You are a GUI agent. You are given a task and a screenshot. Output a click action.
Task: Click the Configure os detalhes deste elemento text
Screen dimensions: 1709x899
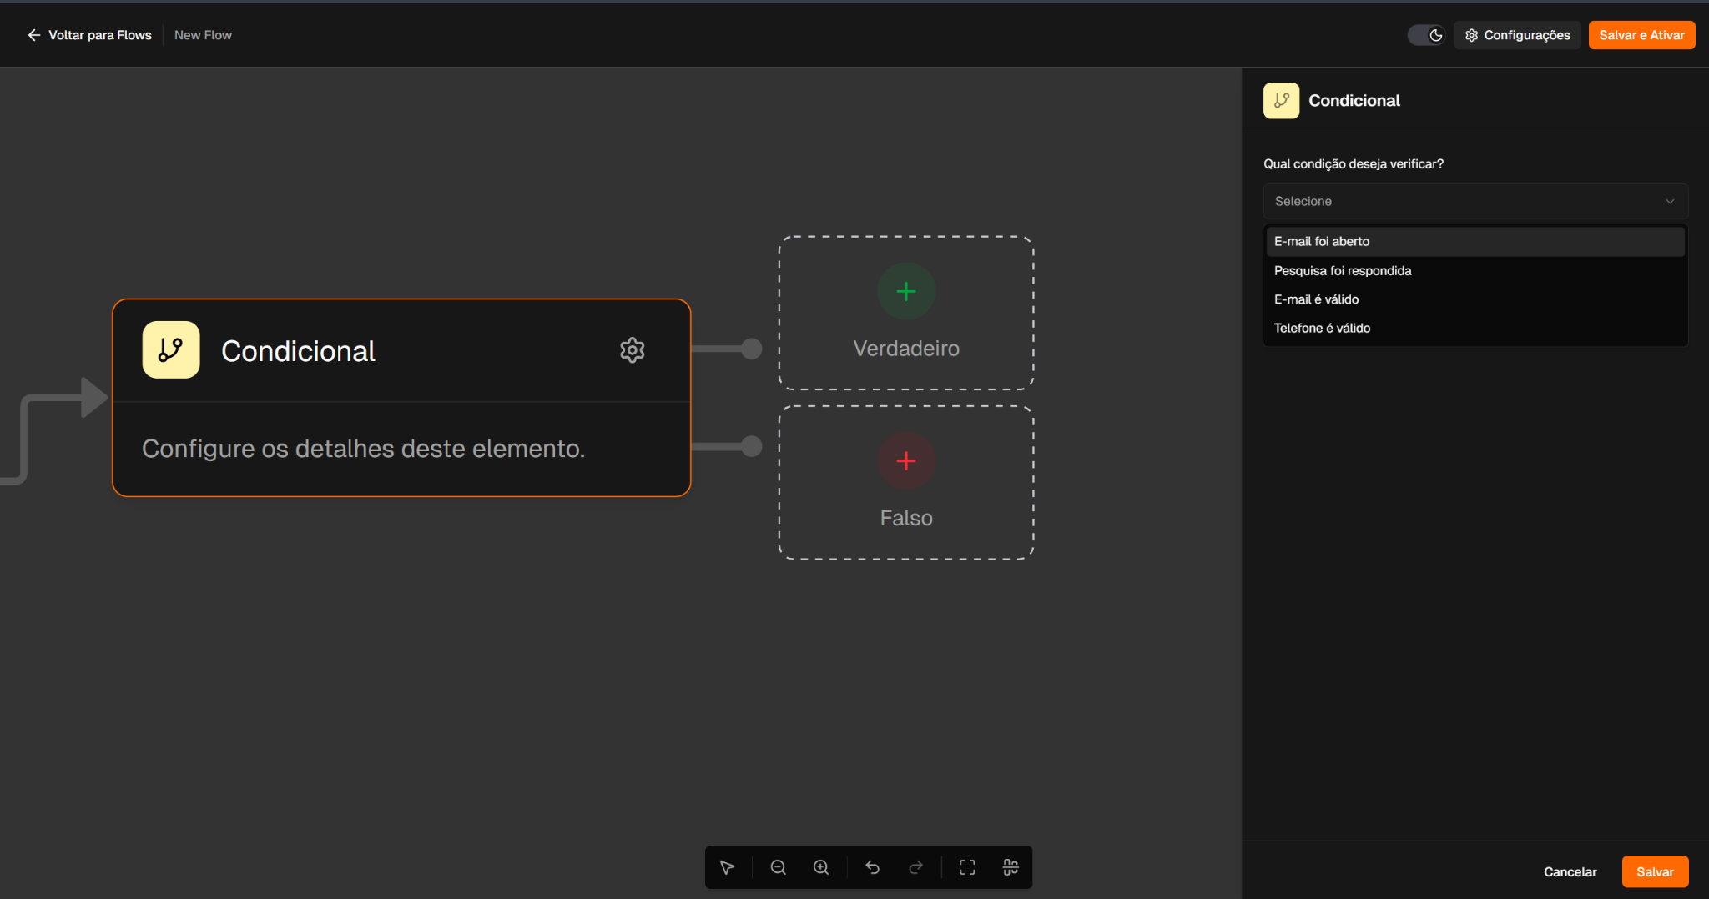(363, 449)
